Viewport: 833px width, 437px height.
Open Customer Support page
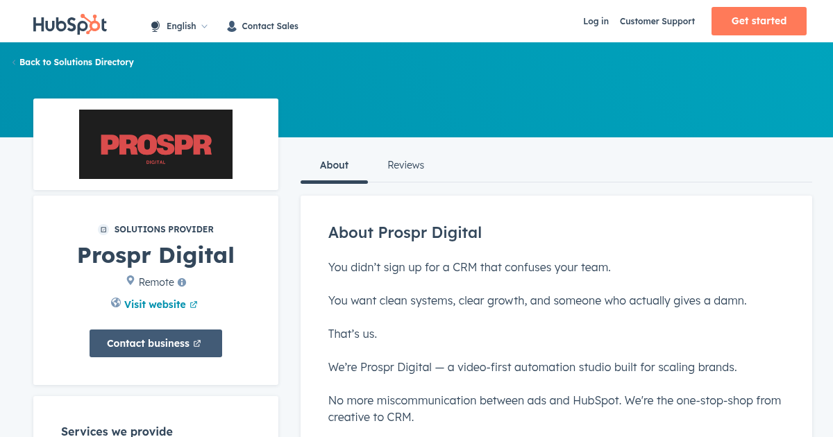657,22
